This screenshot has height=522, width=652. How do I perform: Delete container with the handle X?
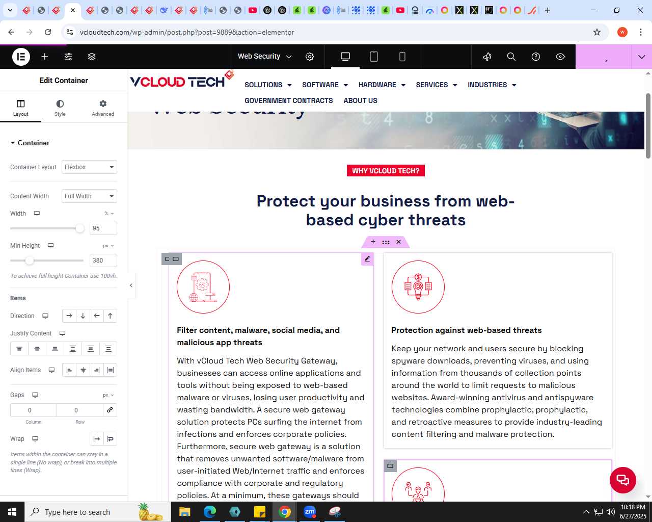[399, 242]
